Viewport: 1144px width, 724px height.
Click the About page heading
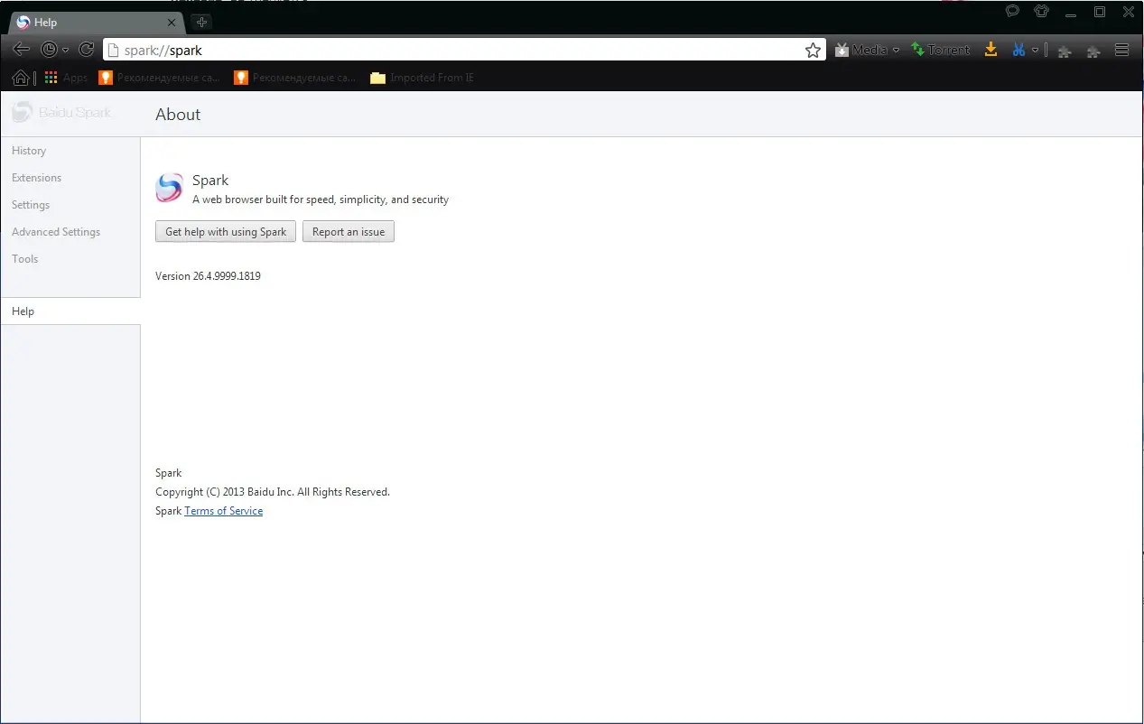[178, 115]
